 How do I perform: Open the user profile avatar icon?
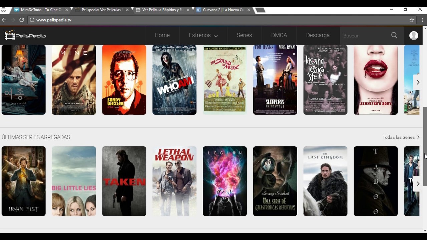point(414,35)
